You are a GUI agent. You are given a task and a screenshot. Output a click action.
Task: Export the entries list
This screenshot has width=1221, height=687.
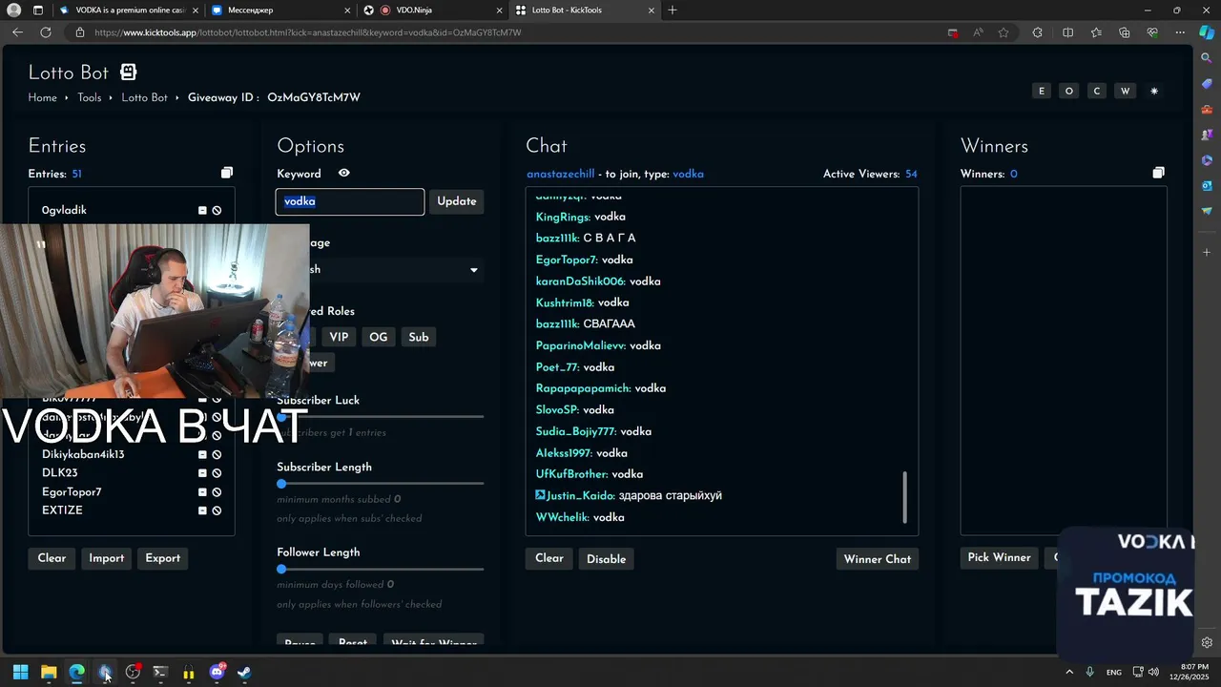click(162, 558)
